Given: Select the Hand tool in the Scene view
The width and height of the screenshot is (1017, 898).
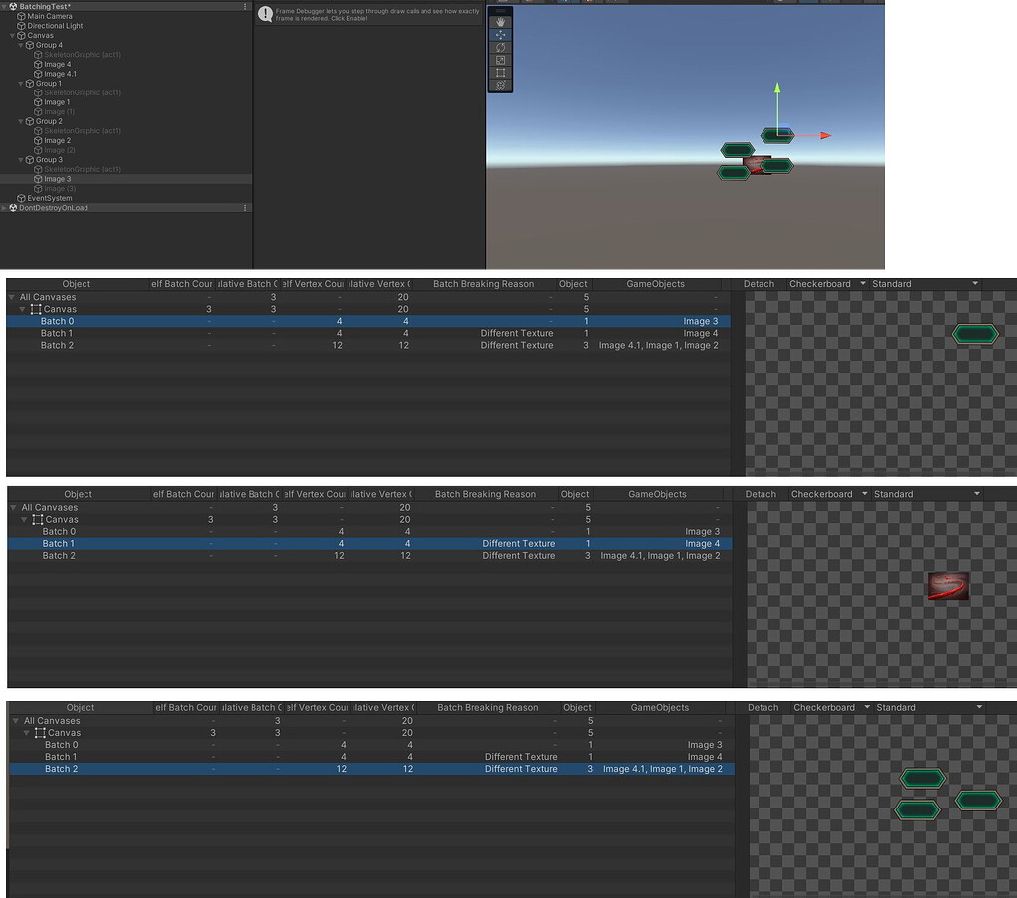Looking at the screenshot, I should pyautogui.click(x=500, y=20).
